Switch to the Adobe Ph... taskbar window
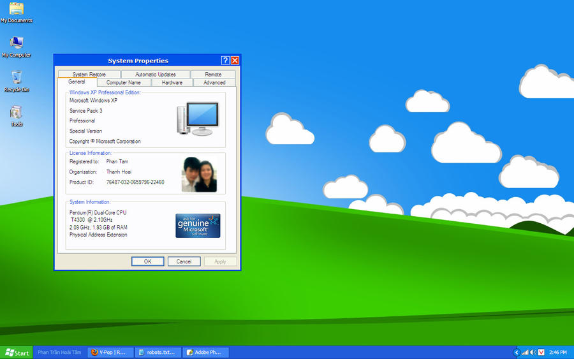The width and height of the screenshot is (574, 359). click(x=205, y=353)
